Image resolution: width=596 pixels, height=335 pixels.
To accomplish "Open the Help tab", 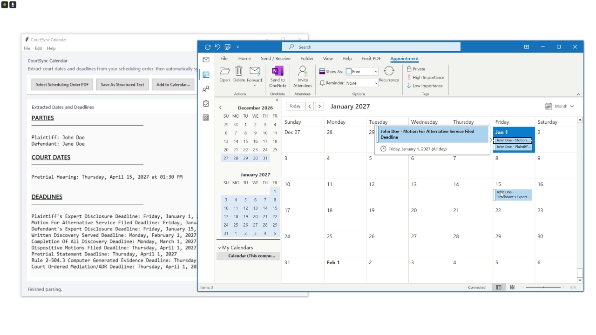I will (347, 59).
